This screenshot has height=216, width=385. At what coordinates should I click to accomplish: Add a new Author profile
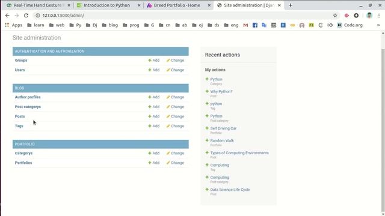click(x=154, y=97)
